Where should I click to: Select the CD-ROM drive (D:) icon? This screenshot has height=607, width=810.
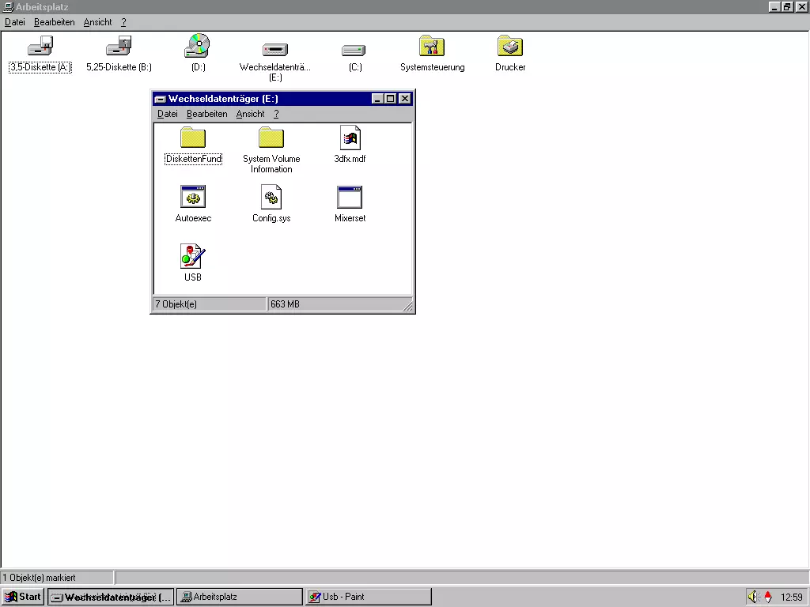(197, 46)
